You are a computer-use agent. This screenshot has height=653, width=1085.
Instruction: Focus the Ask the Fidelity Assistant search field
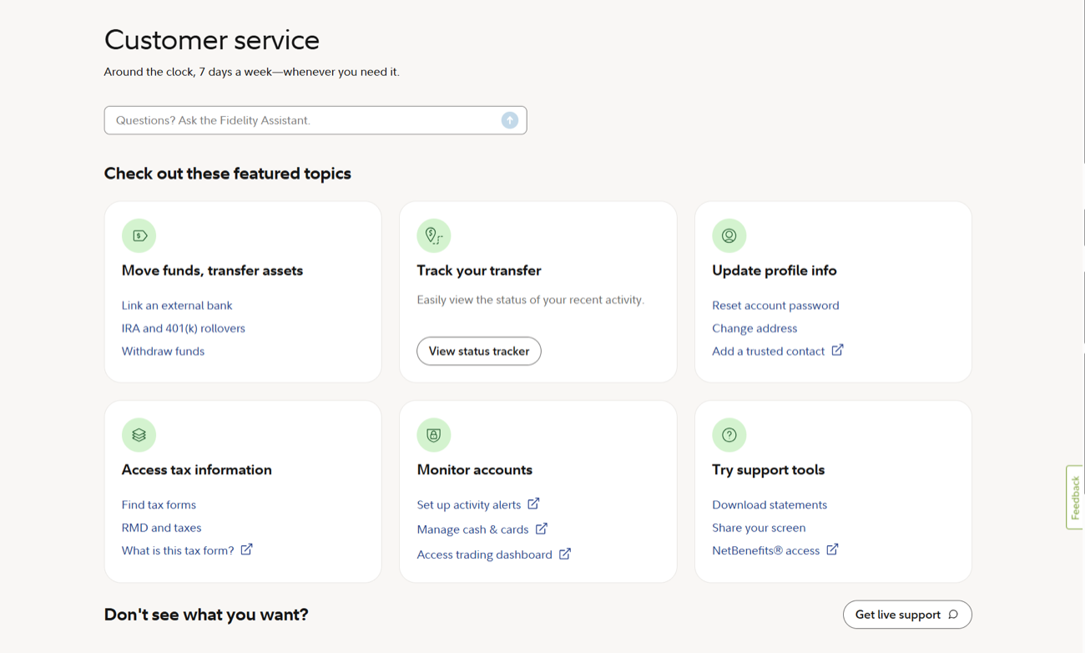click(315, 120)
